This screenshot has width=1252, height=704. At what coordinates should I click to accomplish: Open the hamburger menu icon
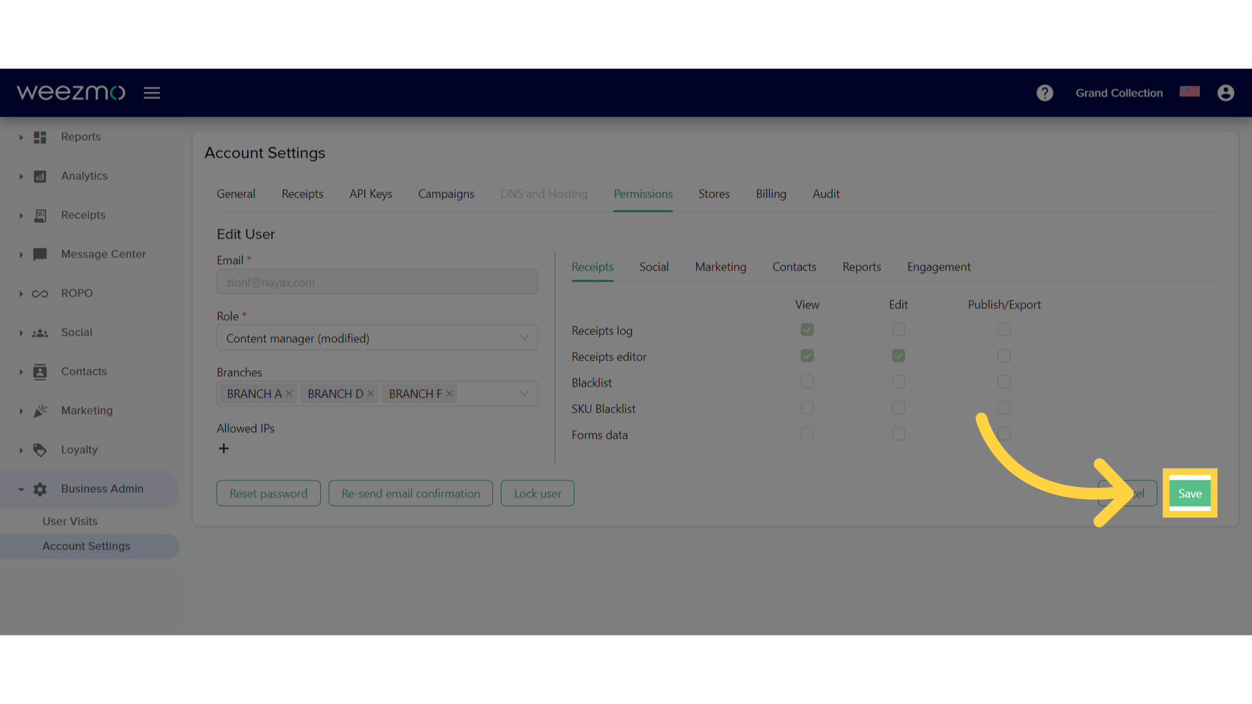click(152, 93)
